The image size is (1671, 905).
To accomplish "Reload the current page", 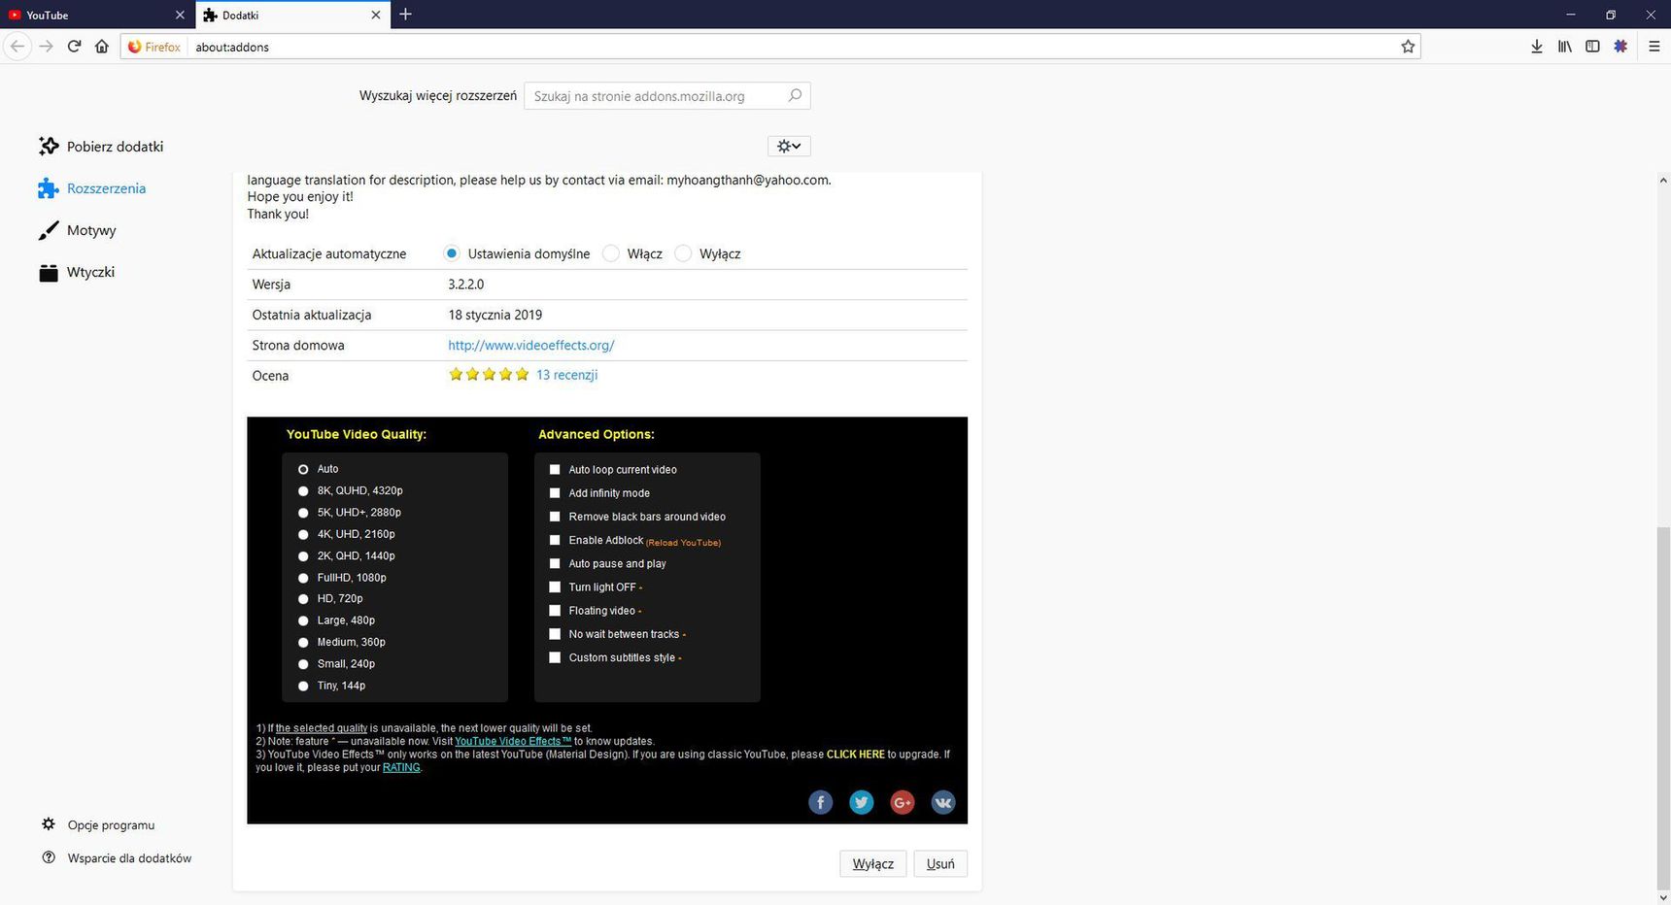I will pyautogui.click(x=74, y=47).
